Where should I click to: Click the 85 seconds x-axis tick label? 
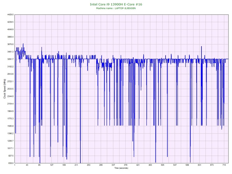39,165
